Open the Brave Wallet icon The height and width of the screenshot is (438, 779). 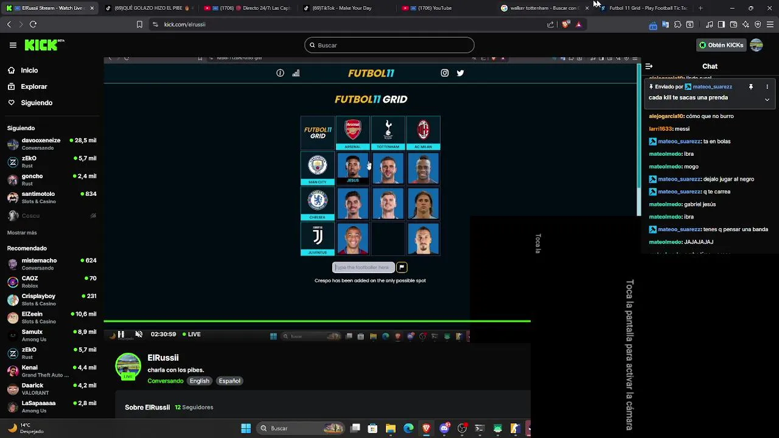pyautogui.click(x=733, y=24)
